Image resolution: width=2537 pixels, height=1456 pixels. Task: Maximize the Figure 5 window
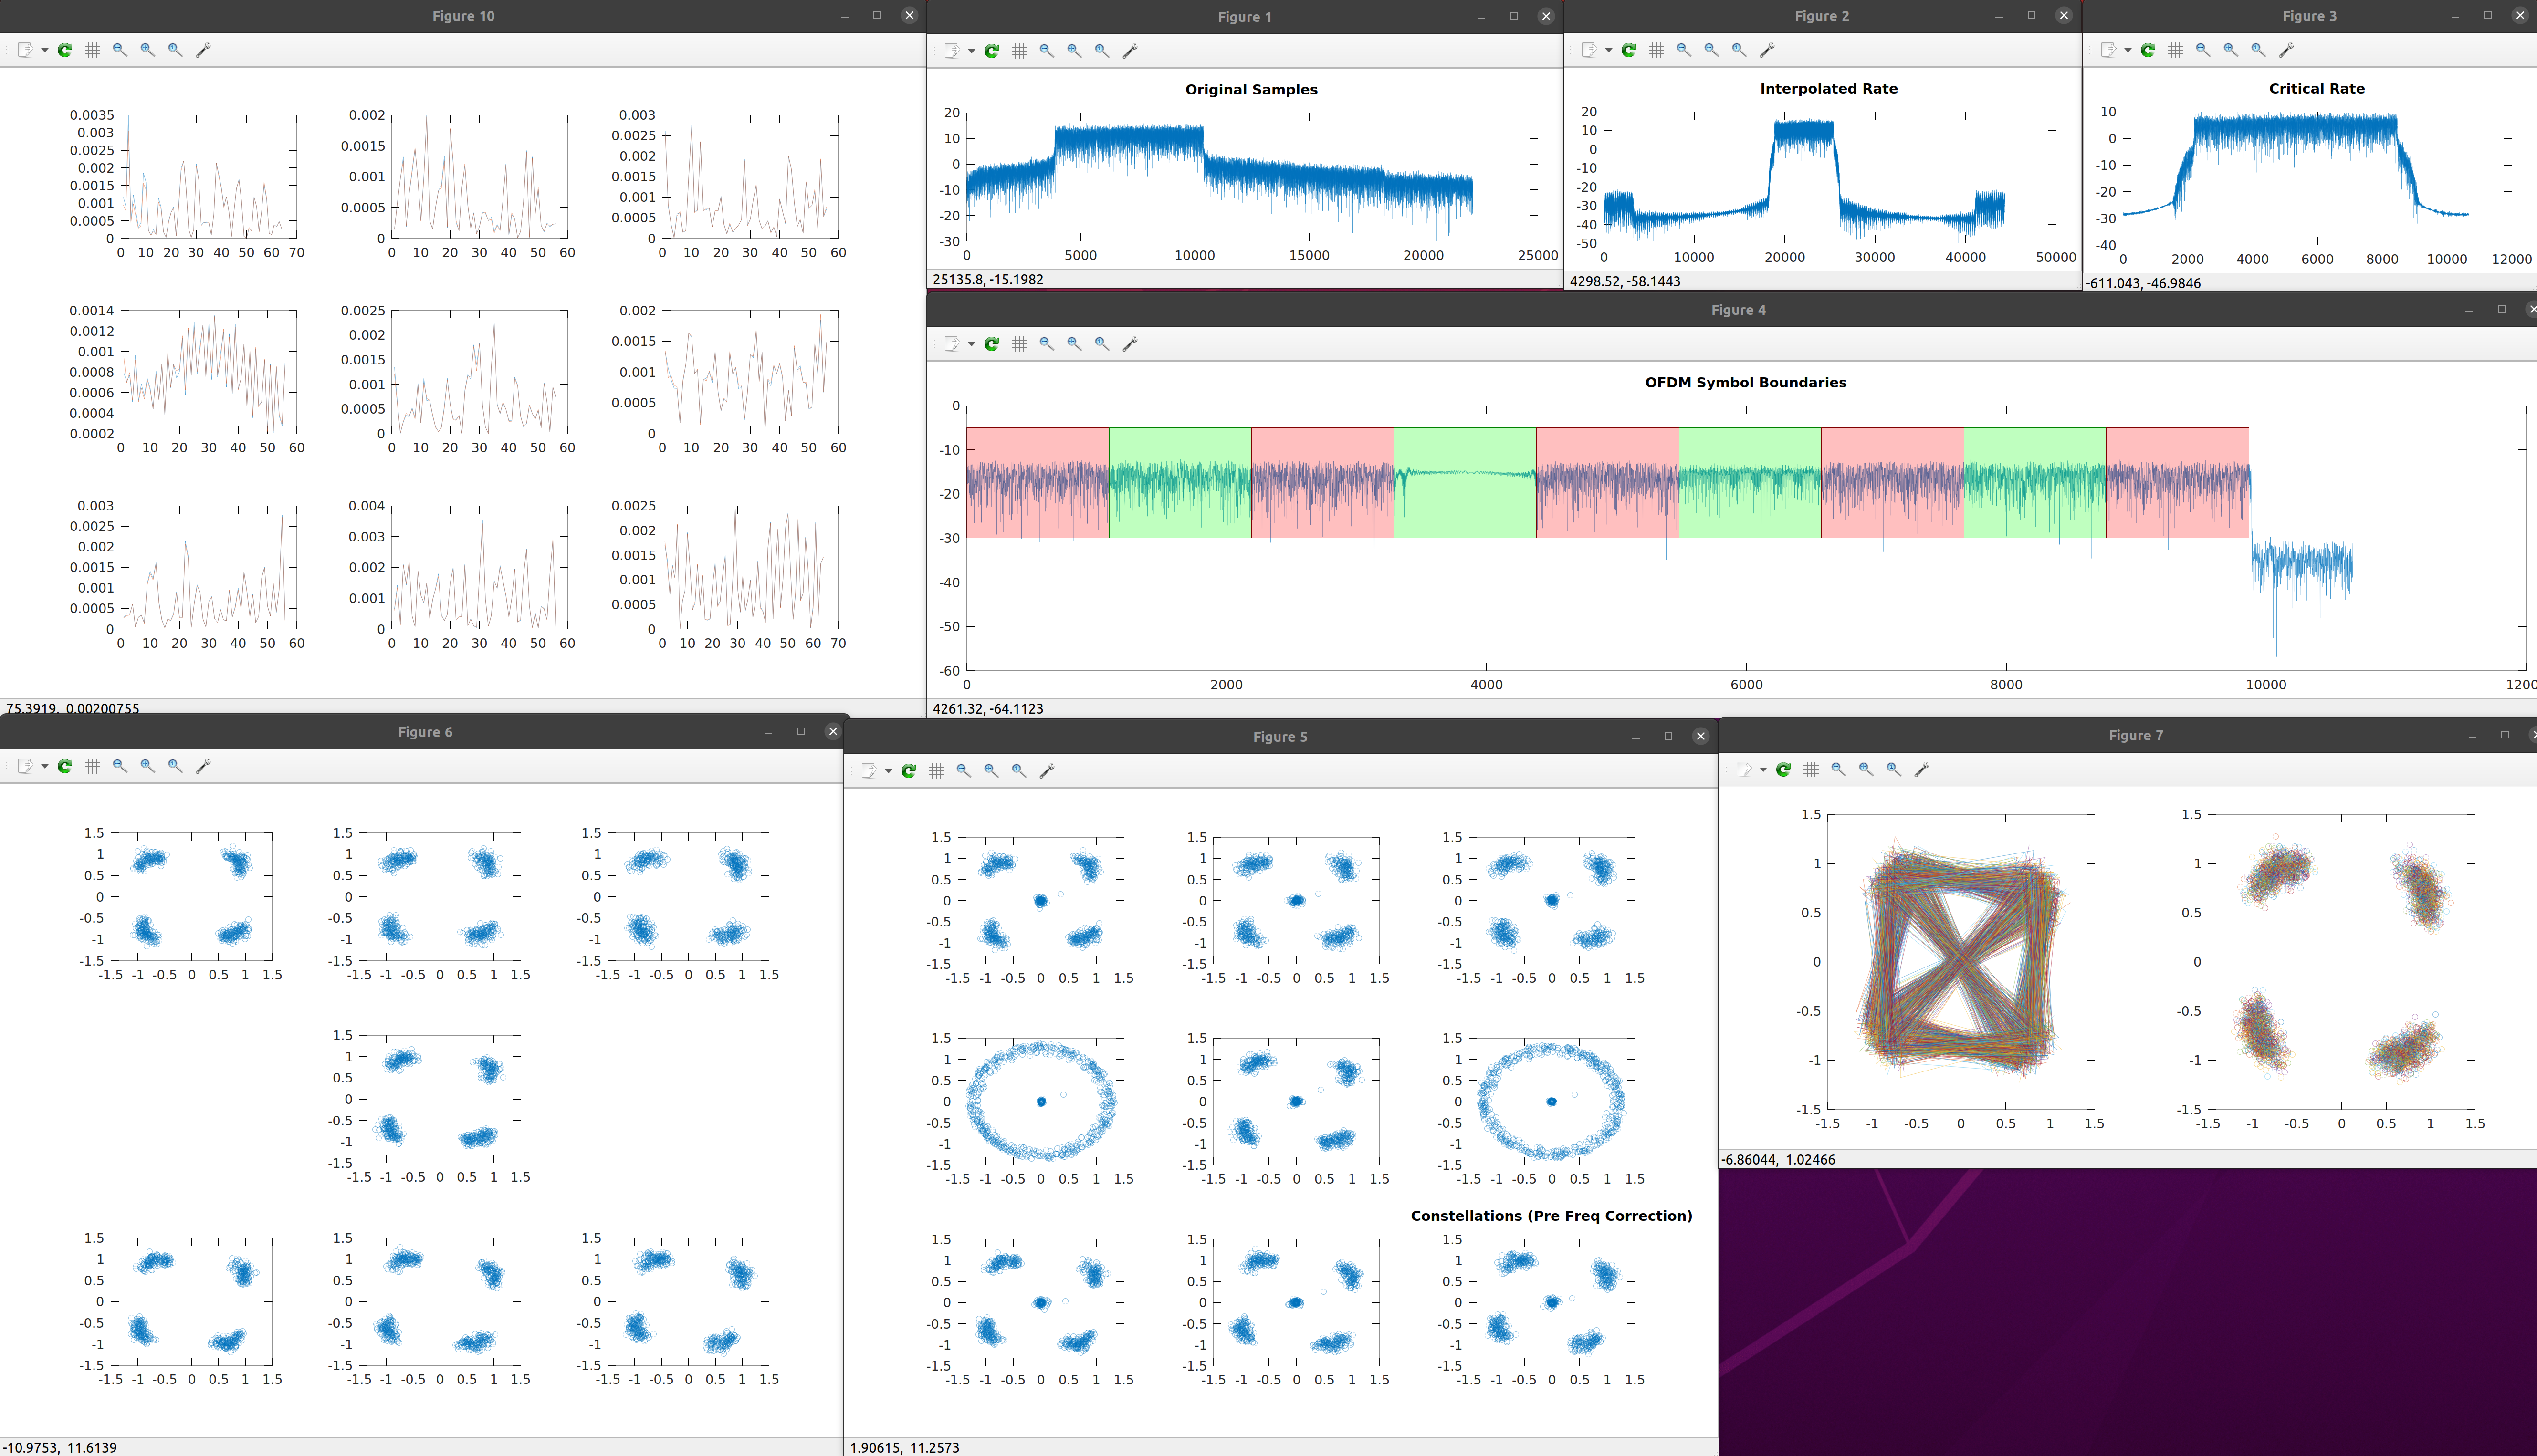pos(1667,736)
